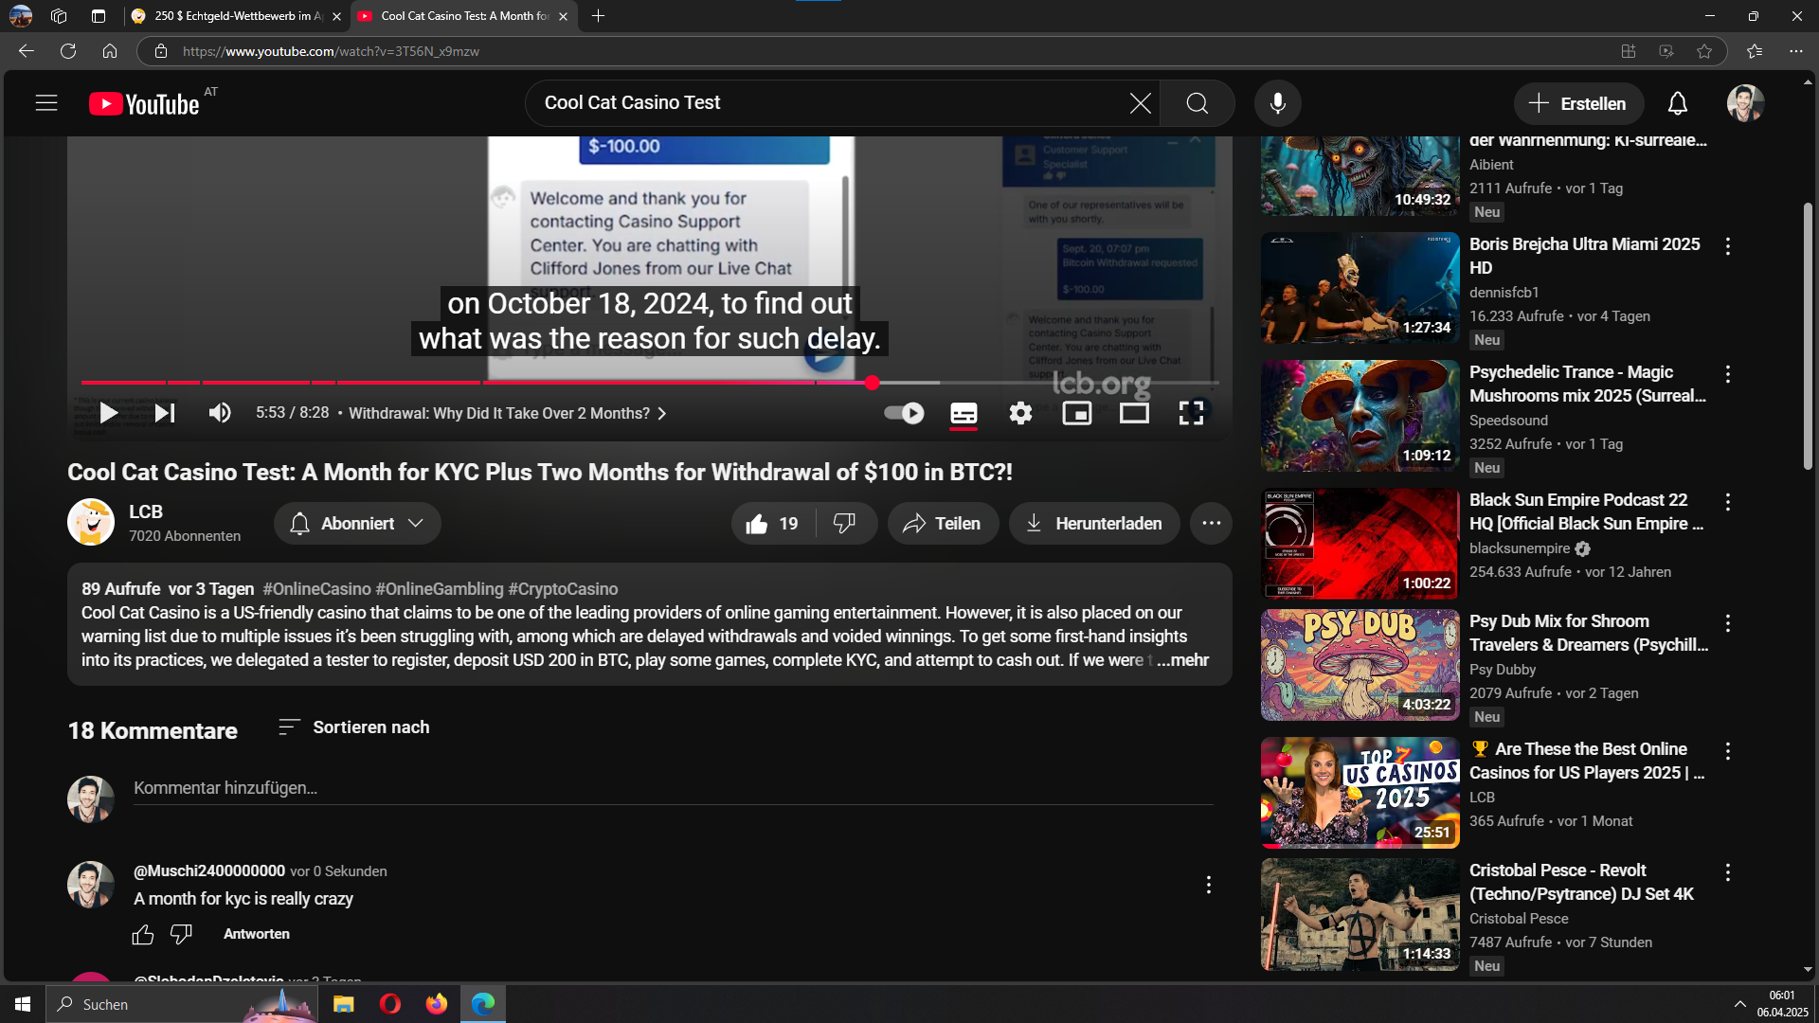Click the browser address bar URL
Image resolution: width=1819 pixels, height=1023 pixels.
(331, 51)
